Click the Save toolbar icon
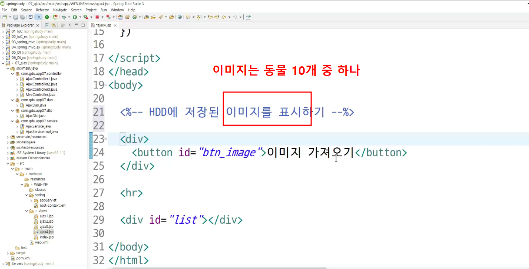This screenshot has height=269, width=529. pyautogui.click(x=16, y=17)
